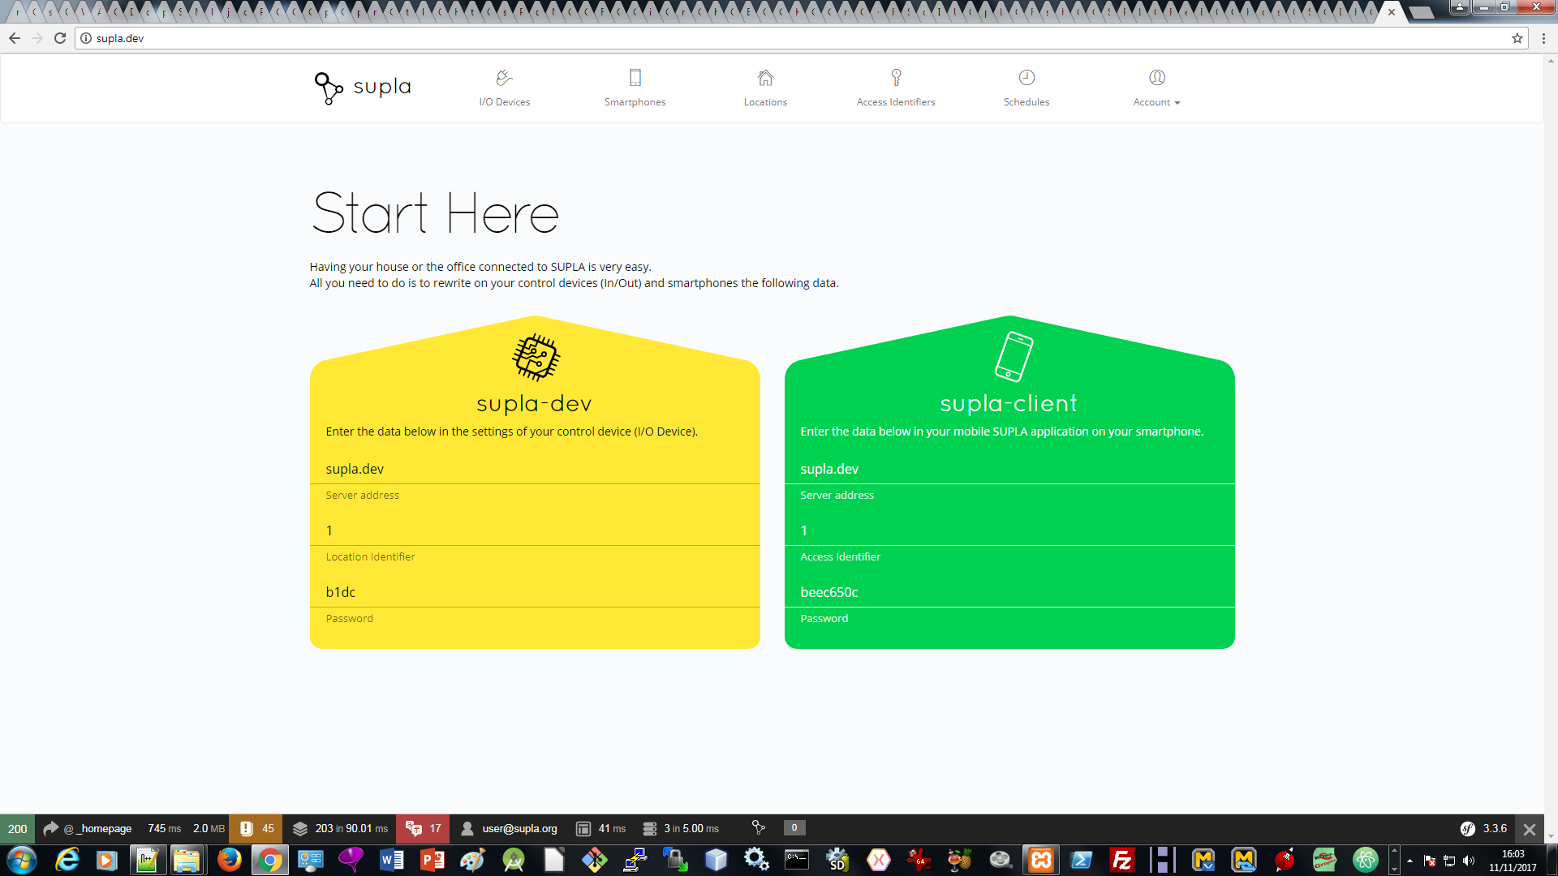Expand the Account dropdown menu
The width and height of the screenshot is (1558, 876).
pyautogui.click(x=1156, y=88)
